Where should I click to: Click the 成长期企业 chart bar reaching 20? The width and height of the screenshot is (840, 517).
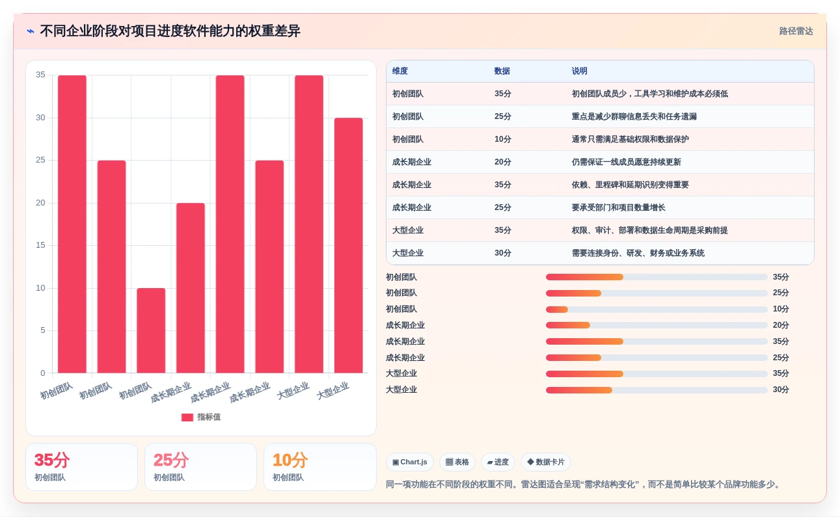pos(191,288)
